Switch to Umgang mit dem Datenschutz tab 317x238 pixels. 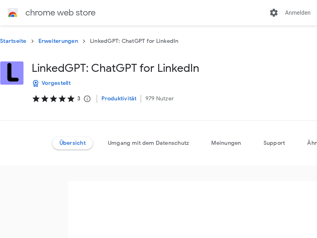(148, 143)
